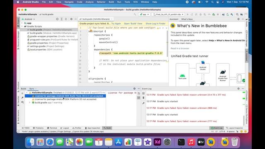Click Try Again in sync failed banner
265x149 pixels.
pyautogui.click(x=116, y=24)
